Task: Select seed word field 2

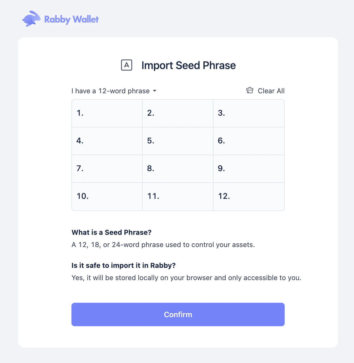Action: point(178,113)
